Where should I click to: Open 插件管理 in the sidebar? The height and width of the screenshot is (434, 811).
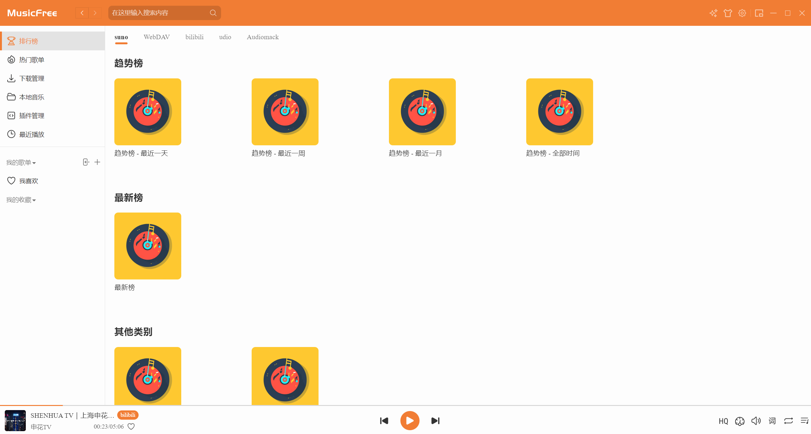pos(32,116)
